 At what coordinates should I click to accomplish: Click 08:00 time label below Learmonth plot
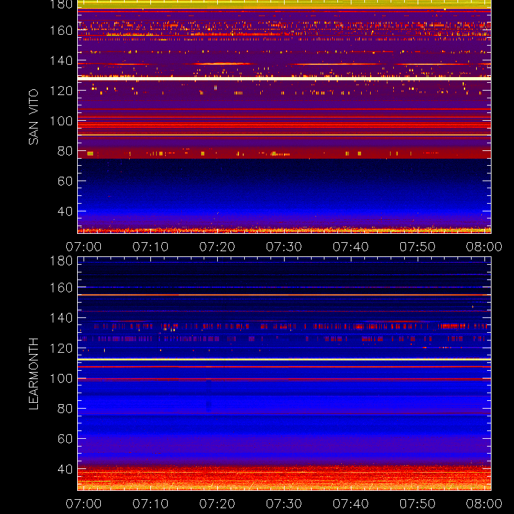pyautogui.click(x=484, y=504)
